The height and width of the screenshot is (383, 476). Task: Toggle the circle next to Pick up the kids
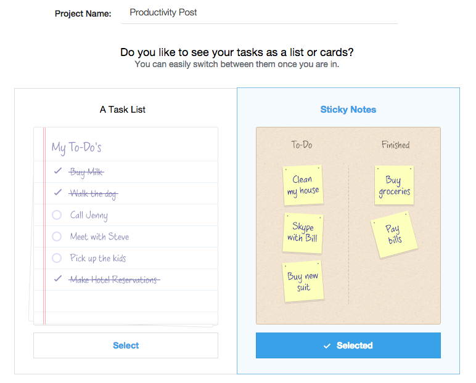pos(57,258)
